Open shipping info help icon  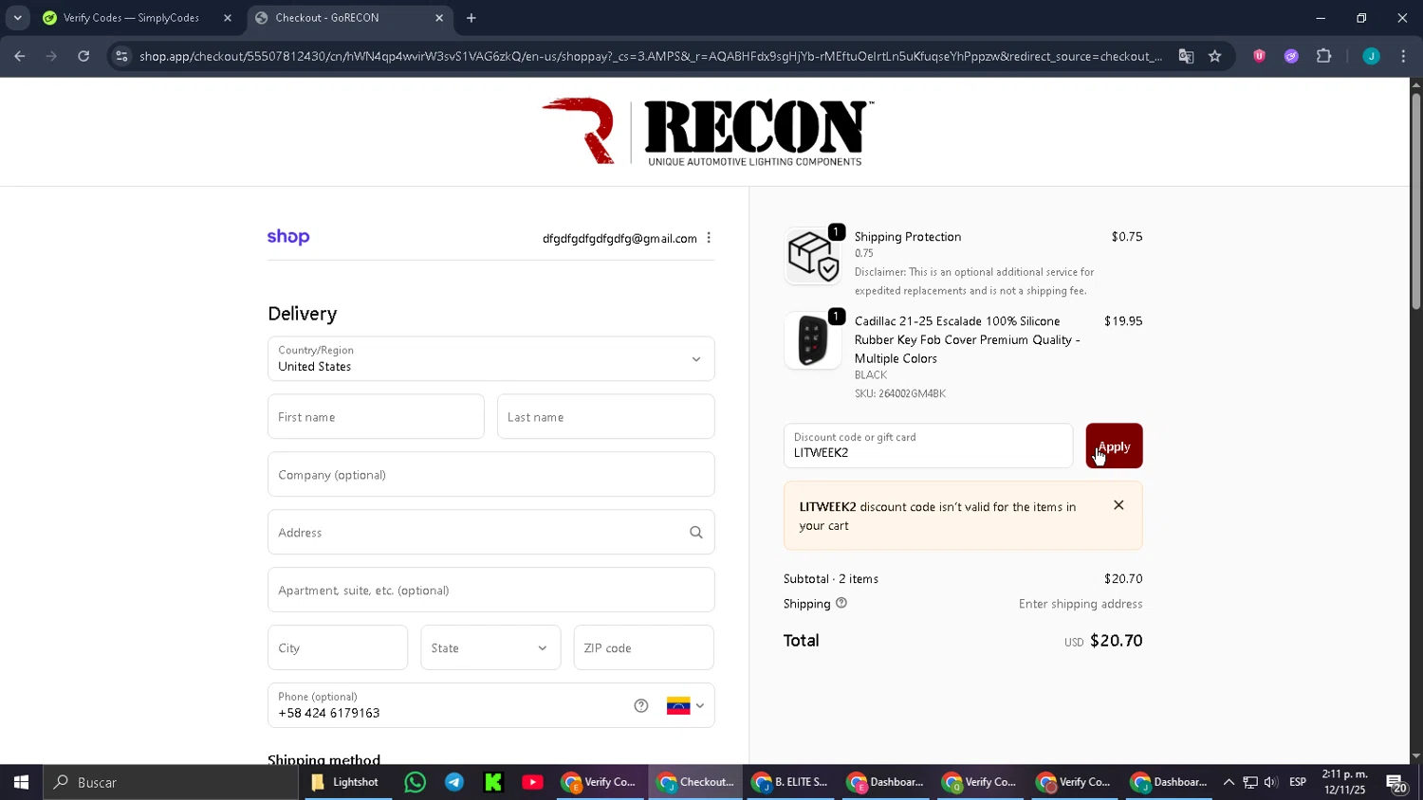click(841, 603)
